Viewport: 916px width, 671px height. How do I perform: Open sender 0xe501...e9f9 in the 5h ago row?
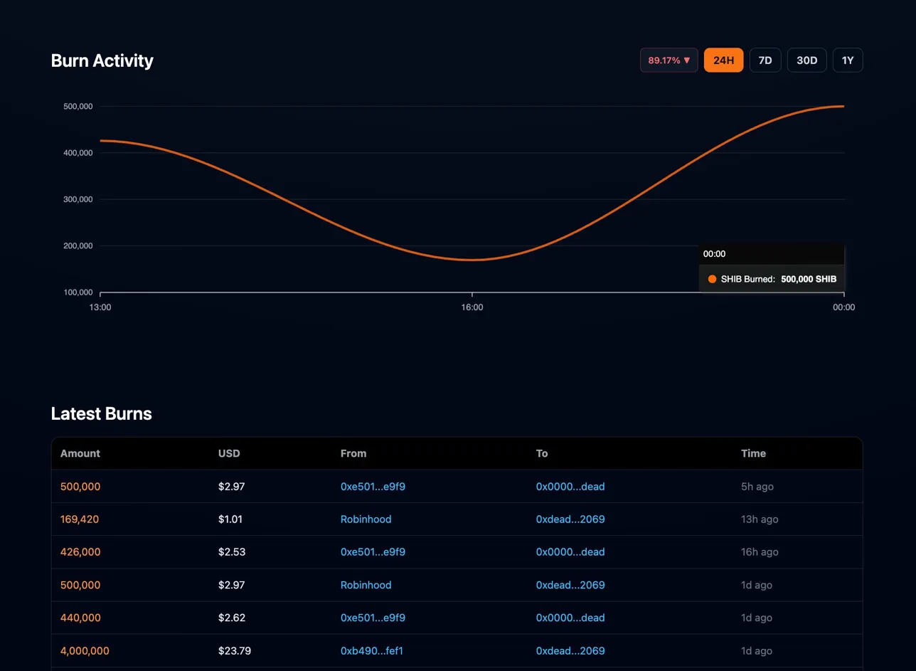click(x=373, y=487)
